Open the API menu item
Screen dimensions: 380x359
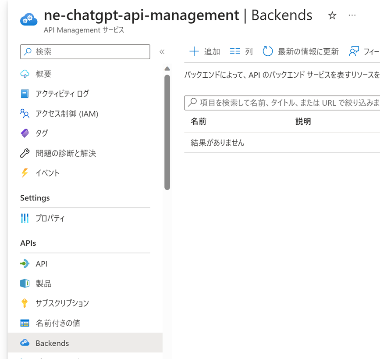pos(41,264)
